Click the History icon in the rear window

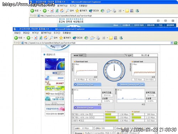(103, 11)
